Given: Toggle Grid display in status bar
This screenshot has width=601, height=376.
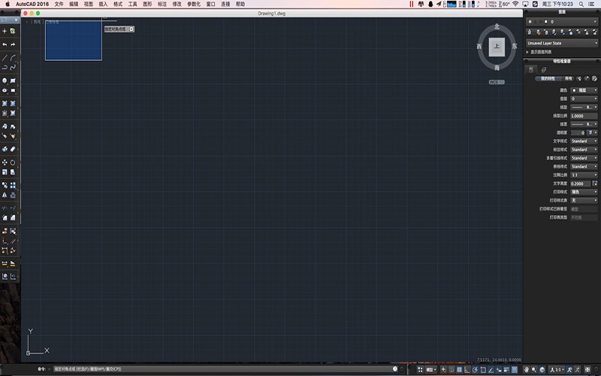Looking at the screenshot, I should [459, 369].
